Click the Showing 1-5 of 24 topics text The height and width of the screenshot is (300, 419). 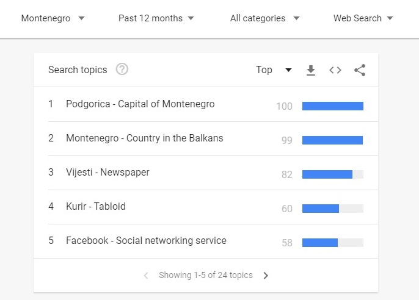click(205, 276)
